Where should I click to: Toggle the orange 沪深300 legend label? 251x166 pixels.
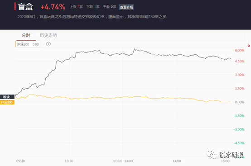click(x=7, y=102)
